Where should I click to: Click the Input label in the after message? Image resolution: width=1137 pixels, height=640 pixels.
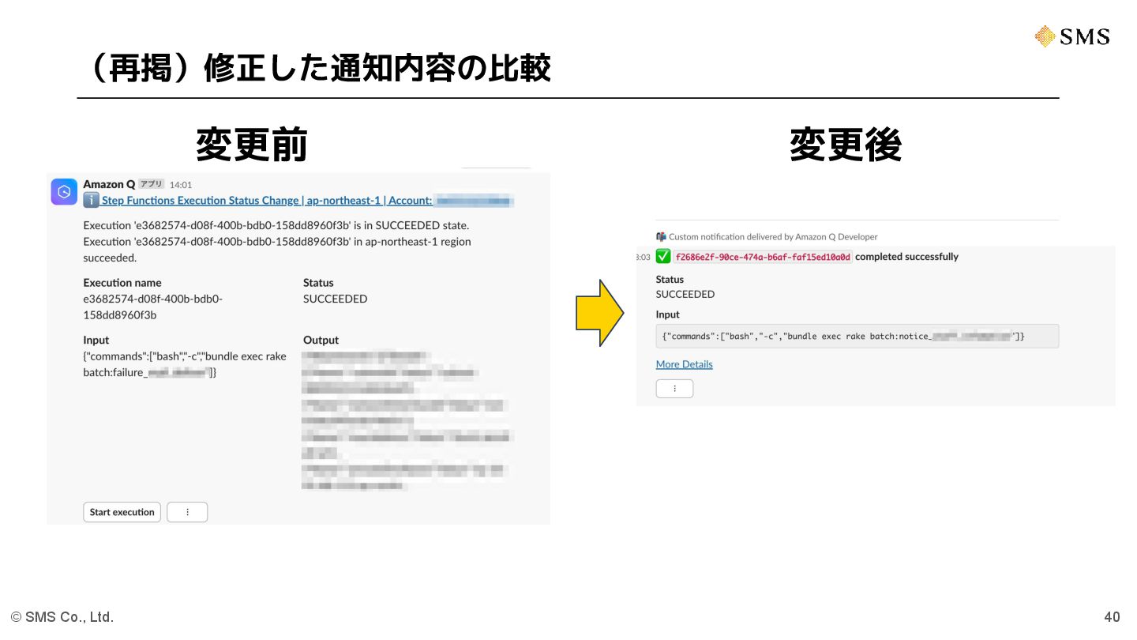[x=667, y=314]
